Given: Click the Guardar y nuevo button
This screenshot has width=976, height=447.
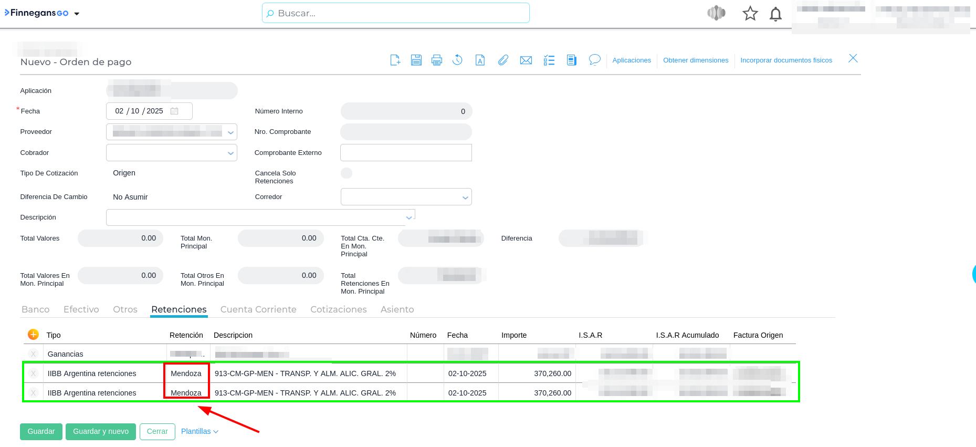Looking at the screenshot, I should 101,431.
